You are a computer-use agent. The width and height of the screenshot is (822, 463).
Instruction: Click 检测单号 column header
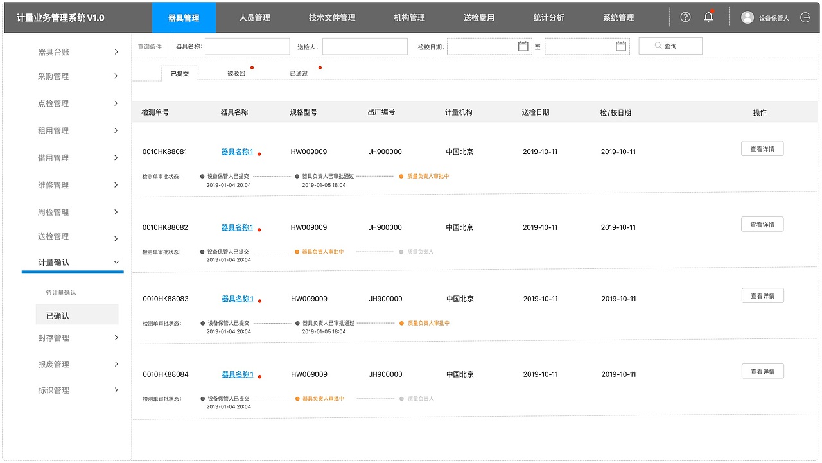(155, 112)
